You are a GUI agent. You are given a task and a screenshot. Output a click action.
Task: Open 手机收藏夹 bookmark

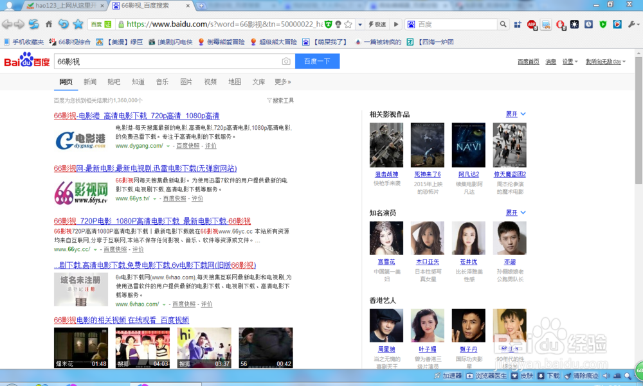(24, 42)
